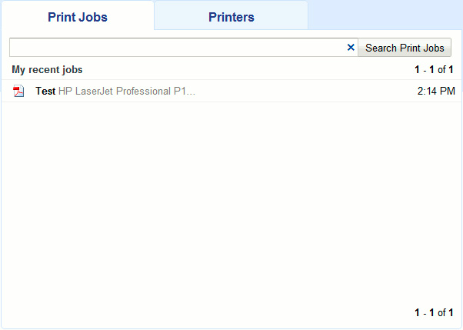
Task: Click empty list area below the Test job
Action: (x=231, y=200)
